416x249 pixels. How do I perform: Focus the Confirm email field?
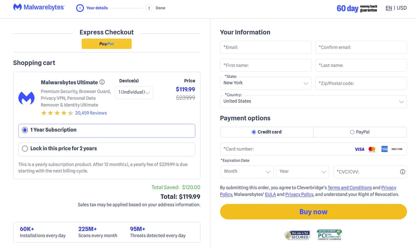coord(361,47)
